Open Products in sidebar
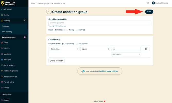This screenshot has width=172, height=103. coord(7,48)
